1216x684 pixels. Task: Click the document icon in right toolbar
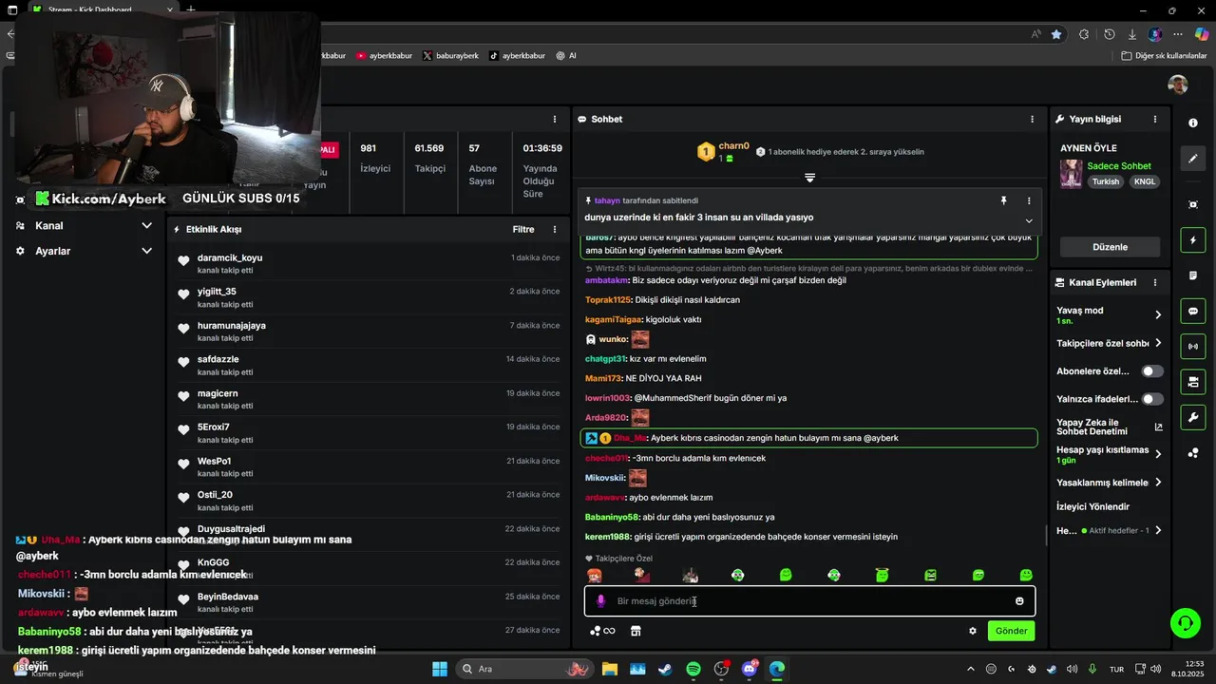pos(1193,275)
